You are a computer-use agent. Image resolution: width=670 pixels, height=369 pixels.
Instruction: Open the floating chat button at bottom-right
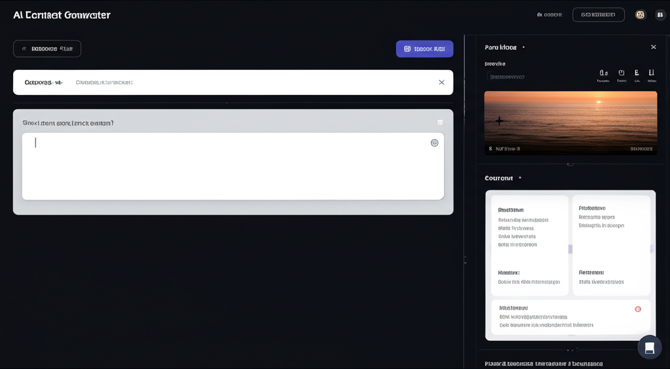649,347
